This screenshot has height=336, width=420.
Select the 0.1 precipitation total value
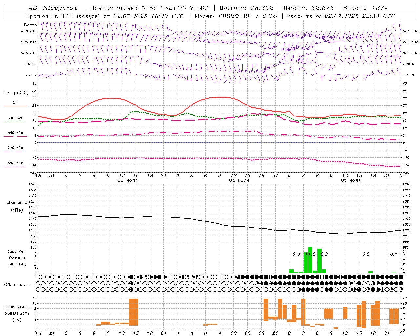(394, 254)
